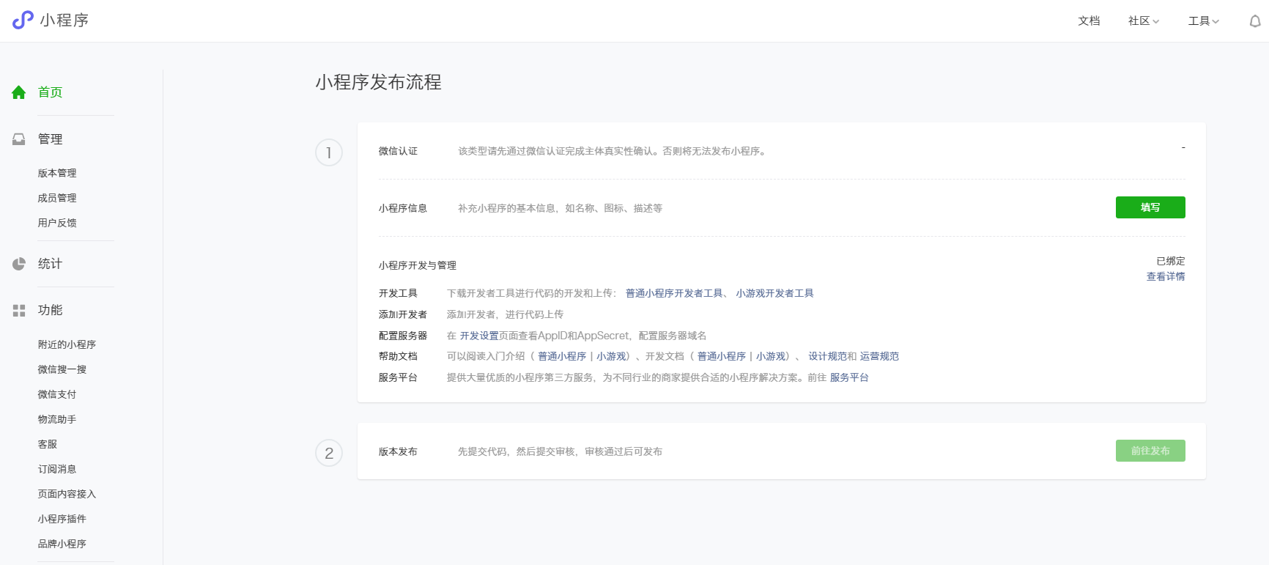Click the 已绑定 status text
The height and width of the screenshot is (565, 1269).
1171,261
